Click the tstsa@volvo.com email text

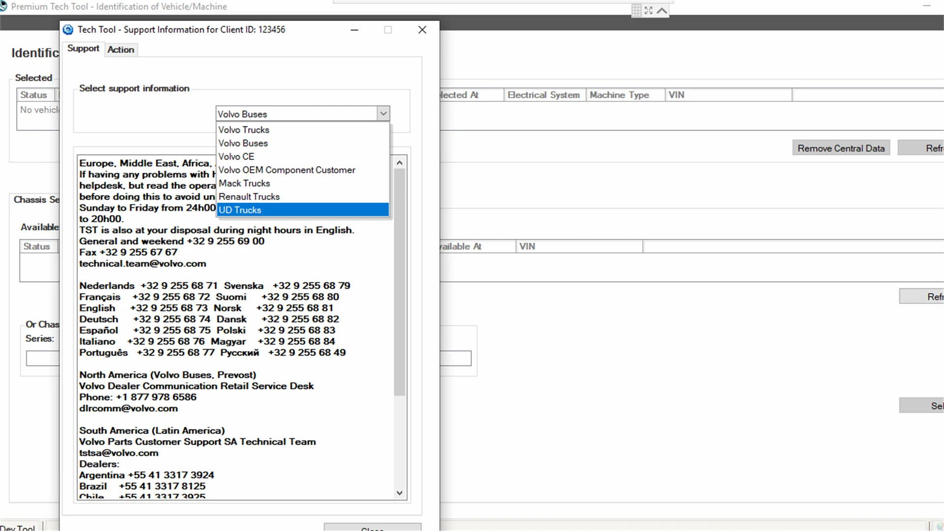(x=118, y=453)
